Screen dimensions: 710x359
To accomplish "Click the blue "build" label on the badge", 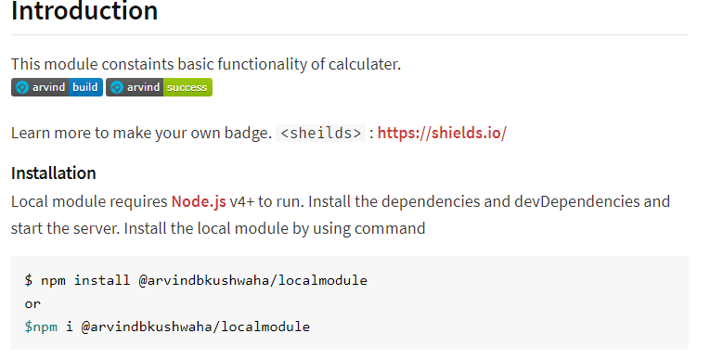I will (x=85, y=87).
